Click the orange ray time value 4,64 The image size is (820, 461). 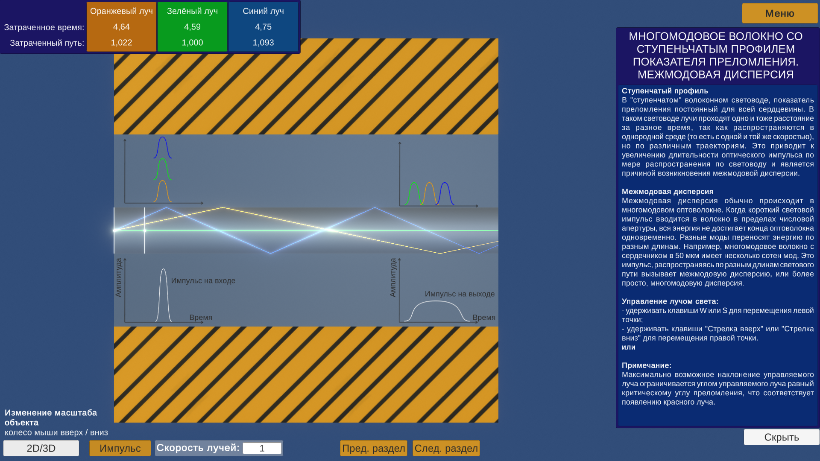[121, 27]
